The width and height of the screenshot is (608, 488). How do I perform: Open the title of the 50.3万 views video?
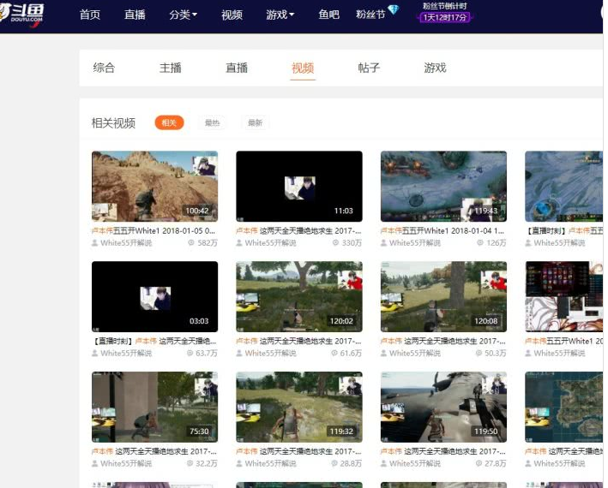pos(443,341)
